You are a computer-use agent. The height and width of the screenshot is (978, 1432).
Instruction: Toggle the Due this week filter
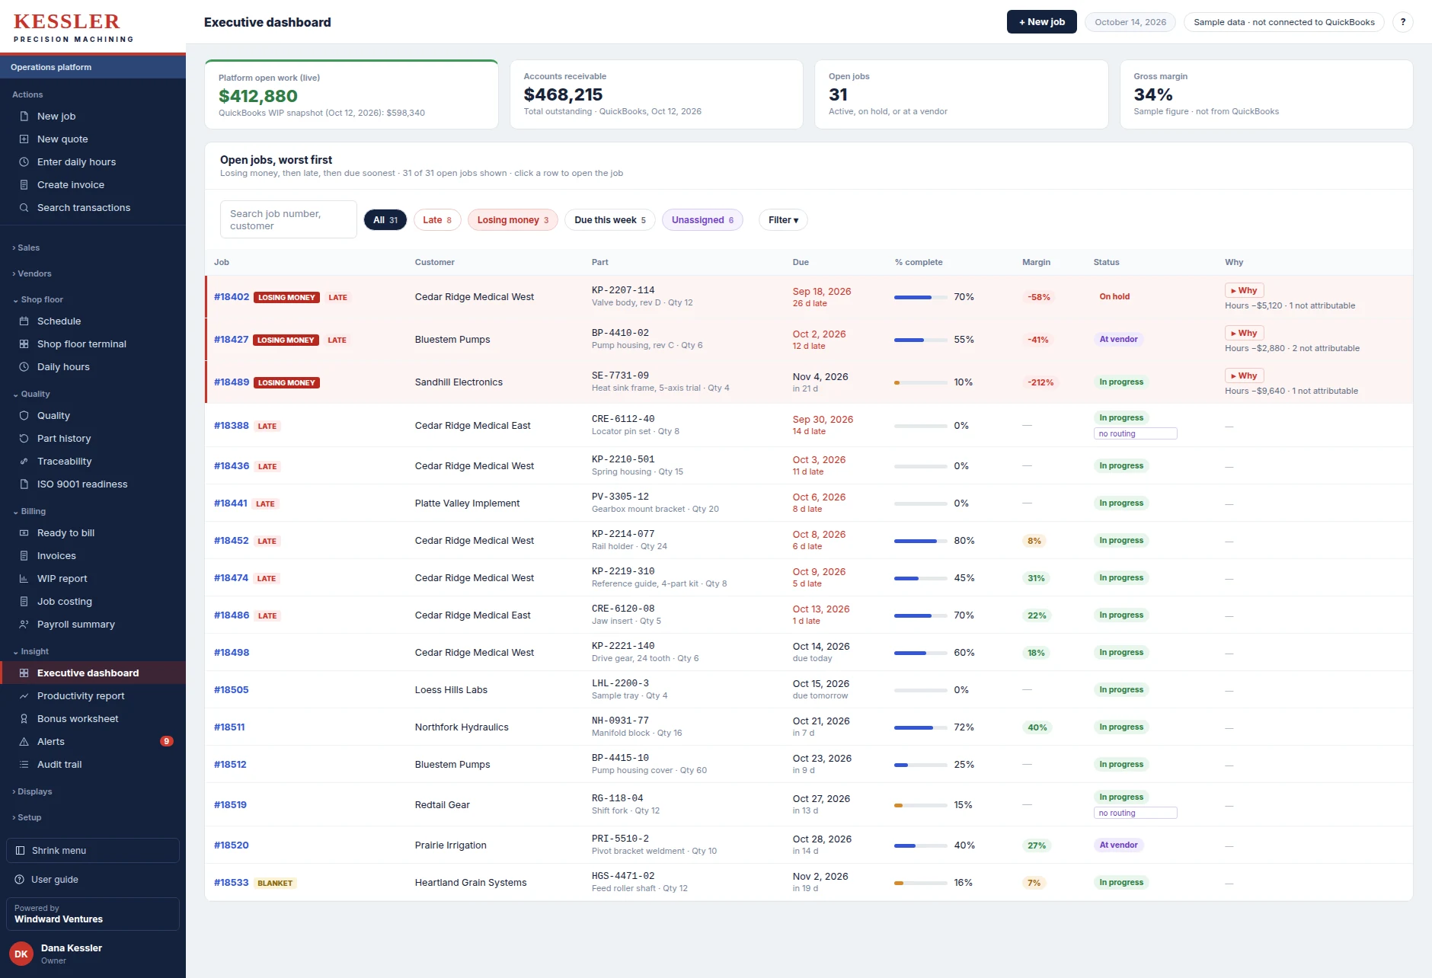(x=610, y=220)
